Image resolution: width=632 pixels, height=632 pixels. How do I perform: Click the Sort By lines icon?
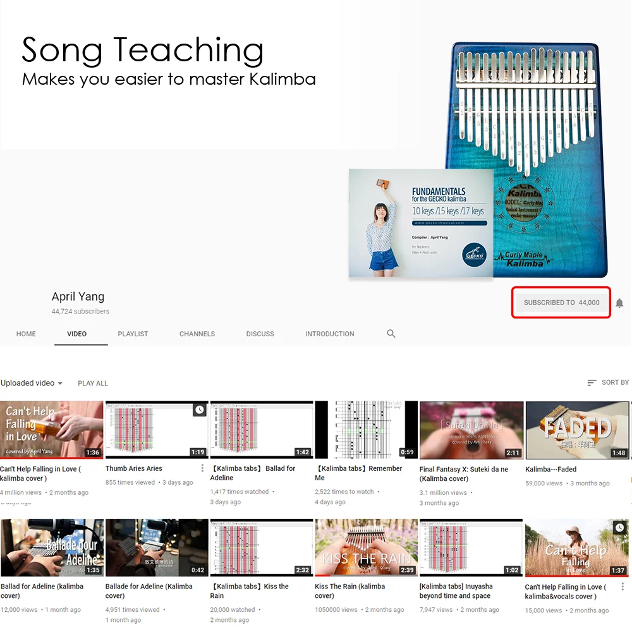(x=592, y=382)
